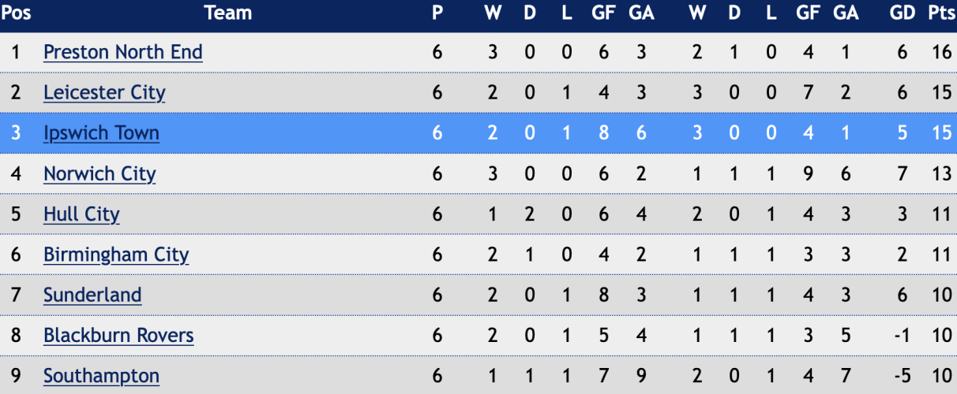Go to the Hull City link

tap(81, 214)
